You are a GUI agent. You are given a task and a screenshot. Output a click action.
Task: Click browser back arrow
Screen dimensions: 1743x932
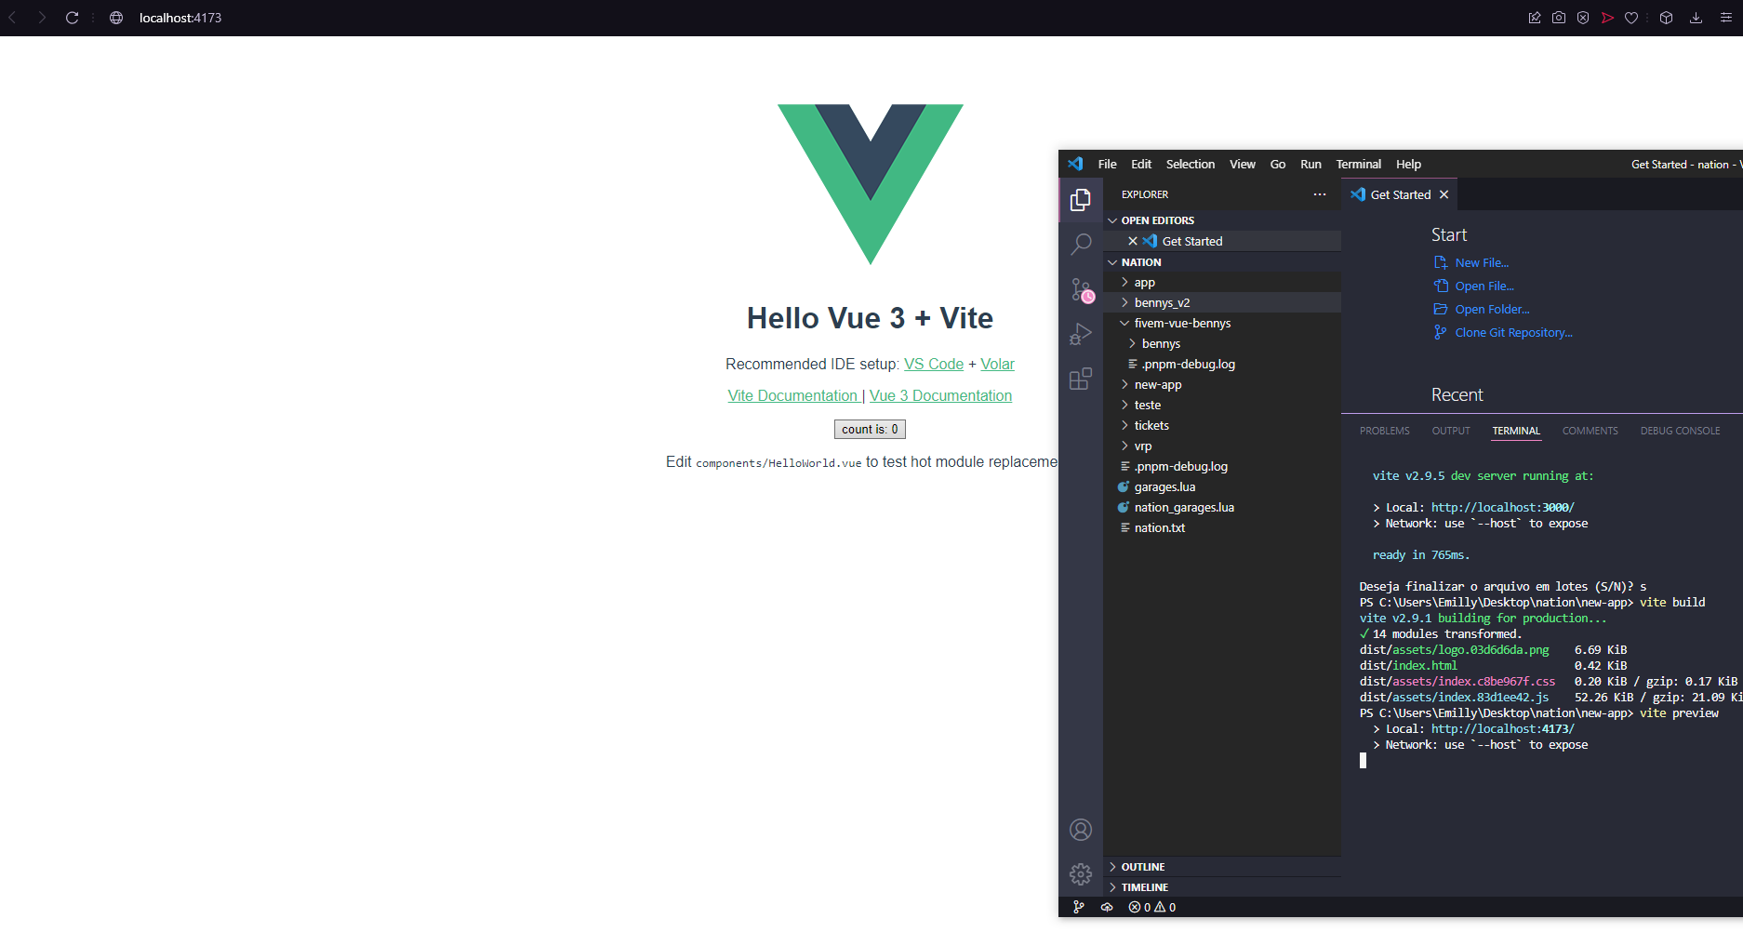tap(12, 18)
